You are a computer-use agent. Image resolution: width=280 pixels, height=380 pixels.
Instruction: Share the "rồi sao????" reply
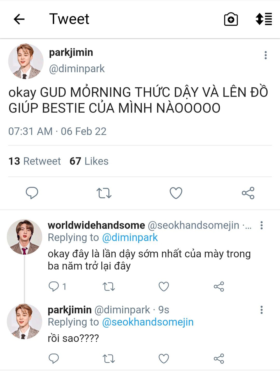(x=219, y=359)
